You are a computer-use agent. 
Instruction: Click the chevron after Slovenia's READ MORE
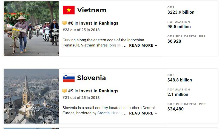click(156, 113)
